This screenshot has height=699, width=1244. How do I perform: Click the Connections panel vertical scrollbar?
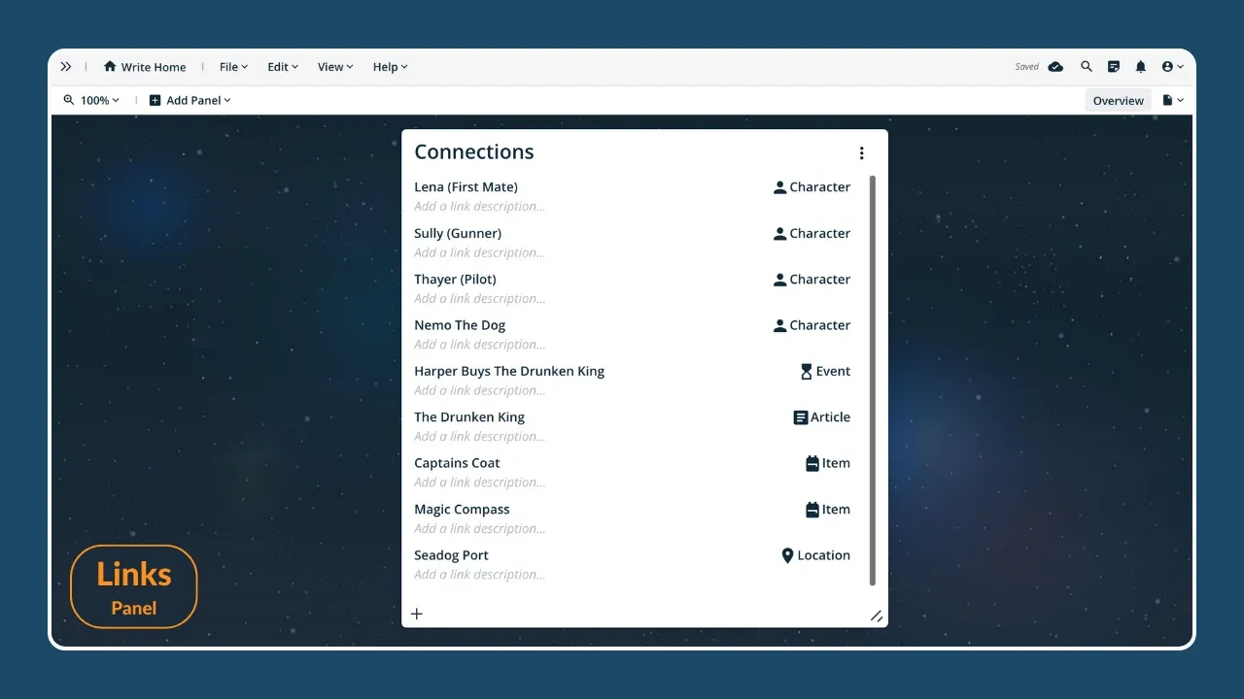[x=872, y=381]
